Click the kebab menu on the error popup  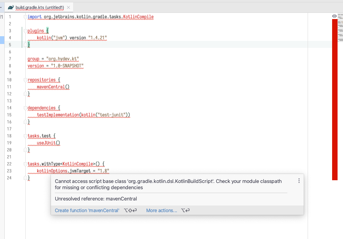pos(299,181)
